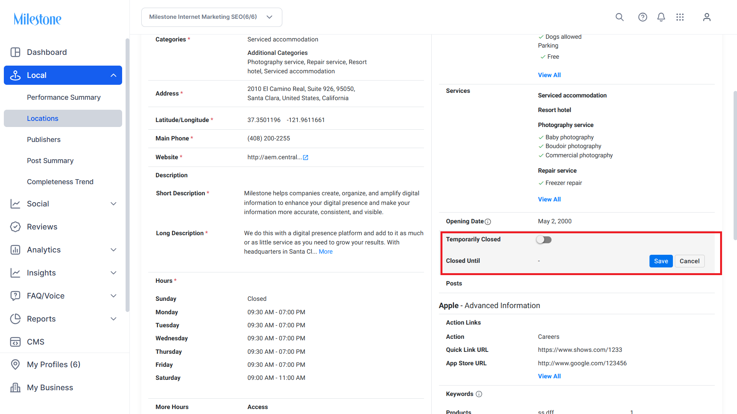Open the website external link icon
The height and width of the screenshot is (414, 737).
coord(306,157)
